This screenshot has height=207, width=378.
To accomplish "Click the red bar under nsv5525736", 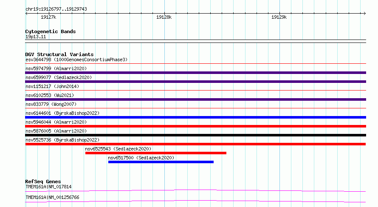I will [x=195, y=144].
